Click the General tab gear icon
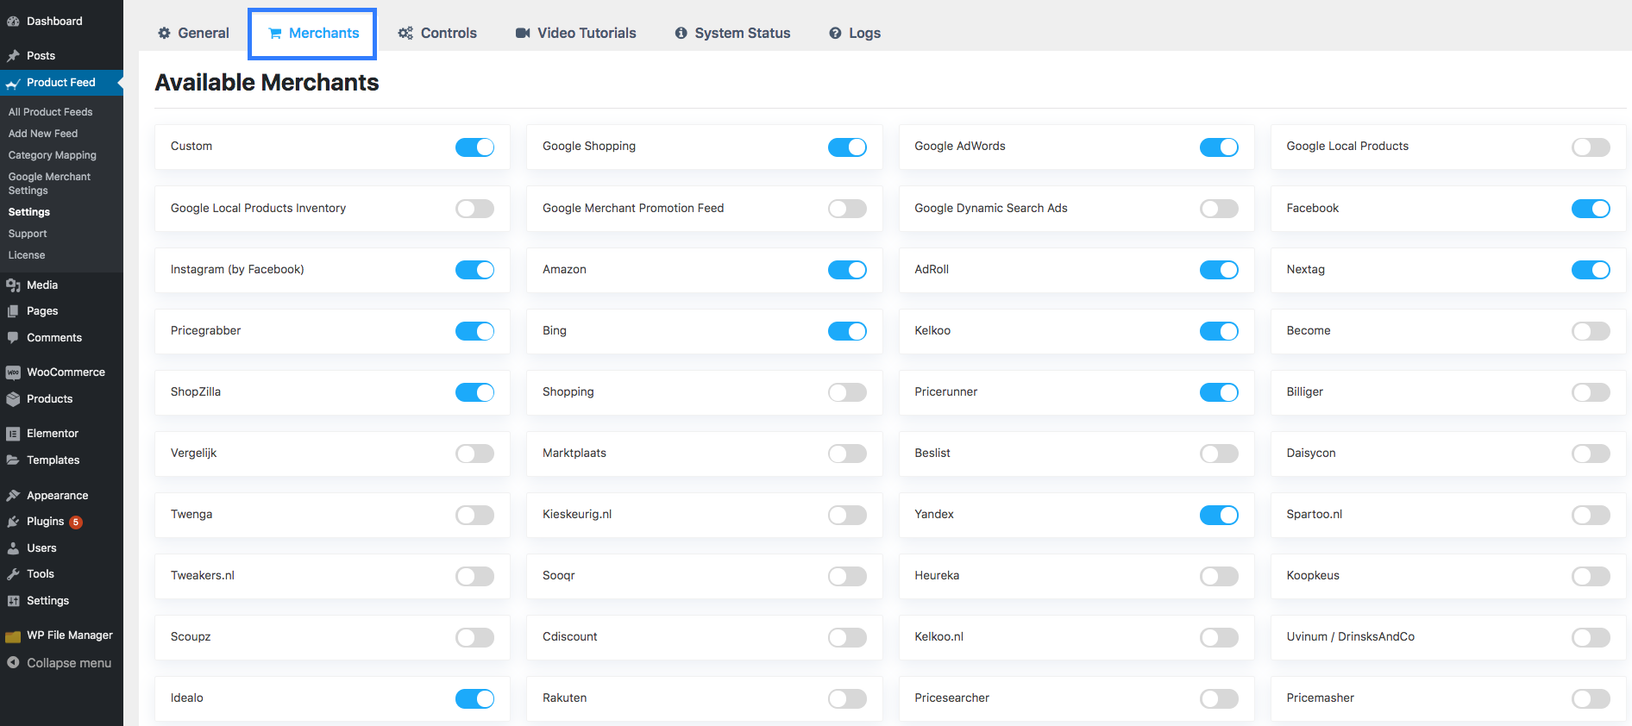 point(164,33)
